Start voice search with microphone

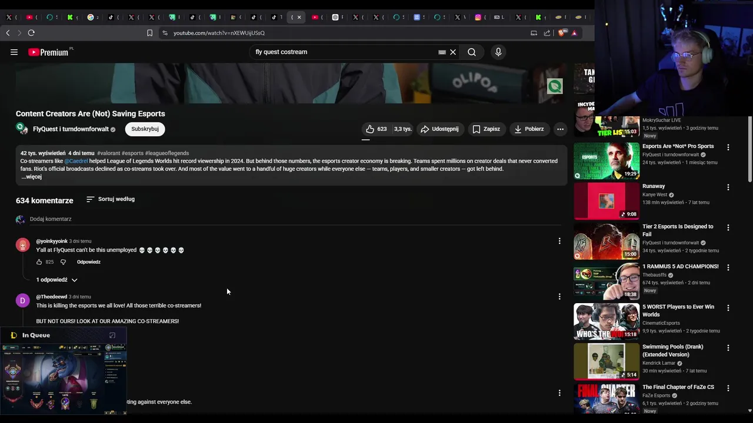coord(498,52)
